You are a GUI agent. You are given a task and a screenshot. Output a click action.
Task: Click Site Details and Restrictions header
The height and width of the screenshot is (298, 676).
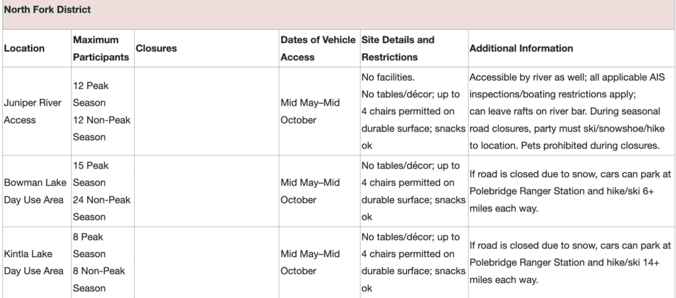(x=398, y=48)
